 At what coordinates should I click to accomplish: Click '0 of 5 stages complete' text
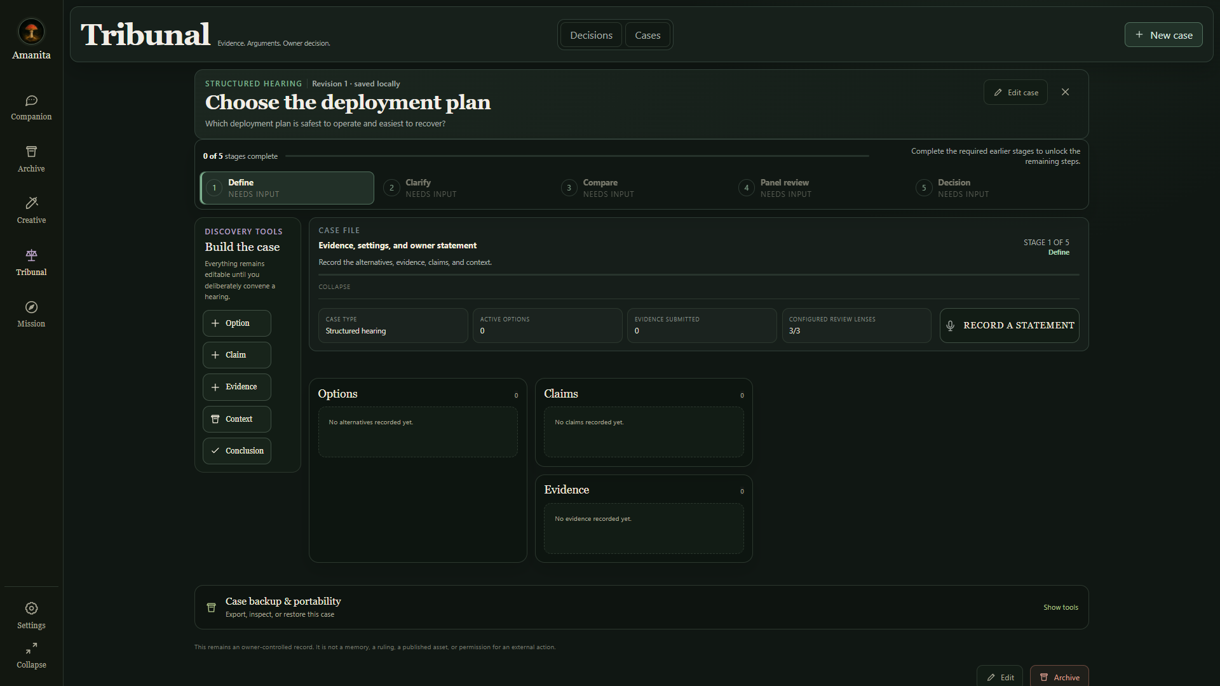(240, 156)
